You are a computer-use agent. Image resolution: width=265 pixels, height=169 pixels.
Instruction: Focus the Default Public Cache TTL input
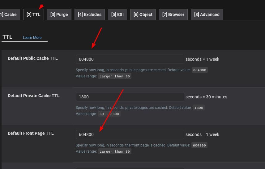[130, 59]
